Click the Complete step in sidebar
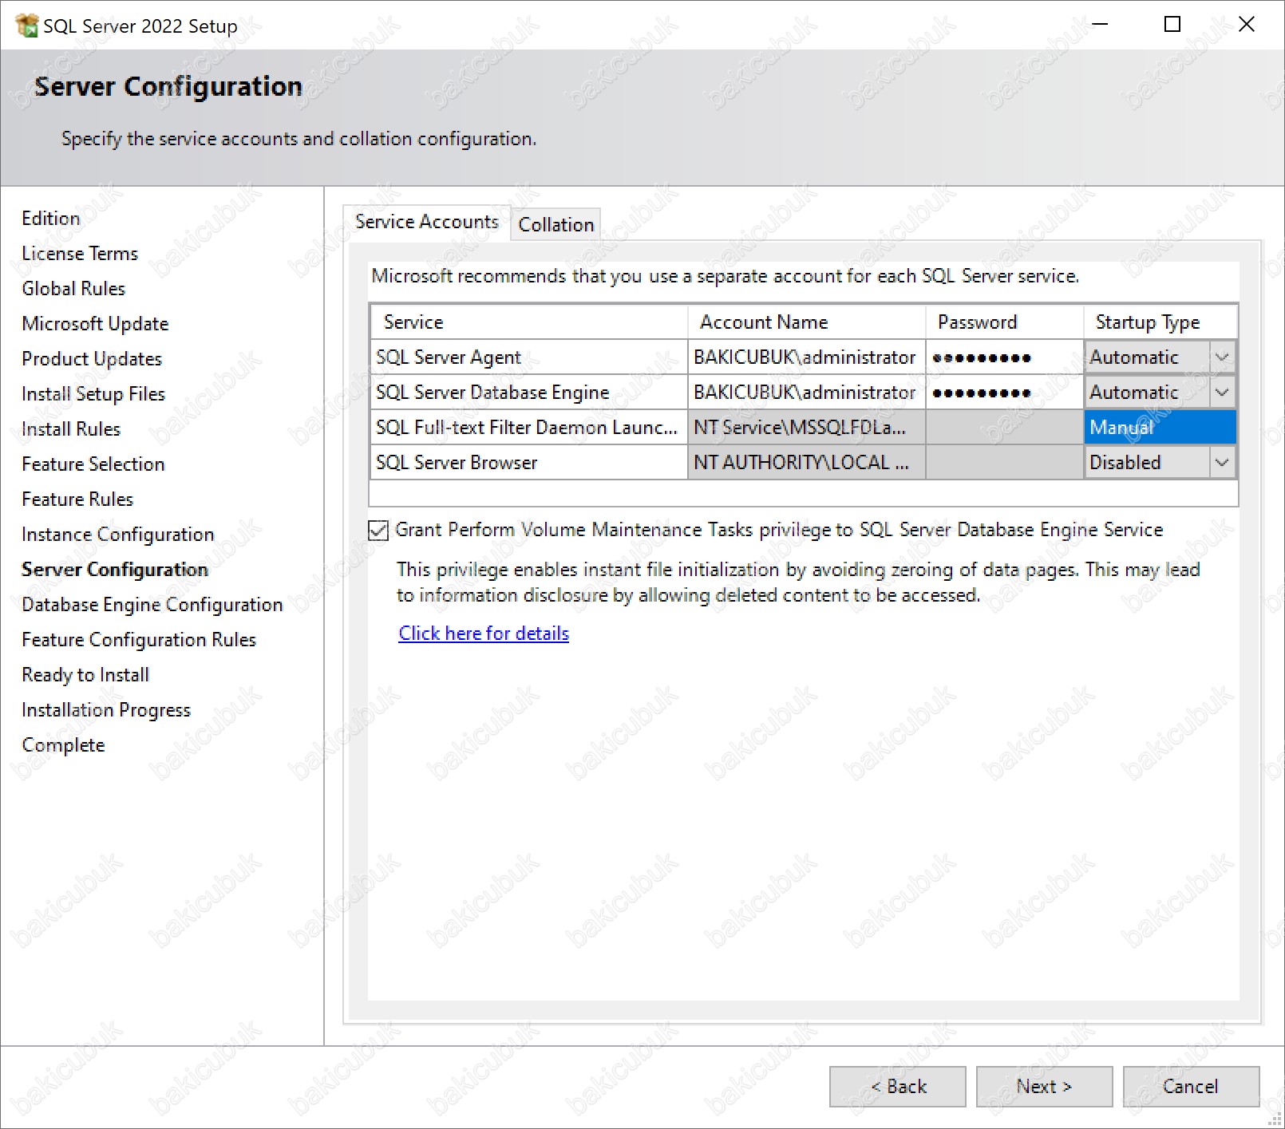Screen dimensions: 1285x1129 [63, 745]
